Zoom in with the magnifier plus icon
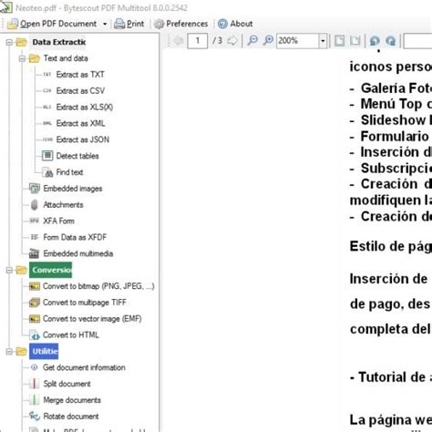The height and width of the screenshot is (432, 432). pyautogui.click(x=268, y=40)
